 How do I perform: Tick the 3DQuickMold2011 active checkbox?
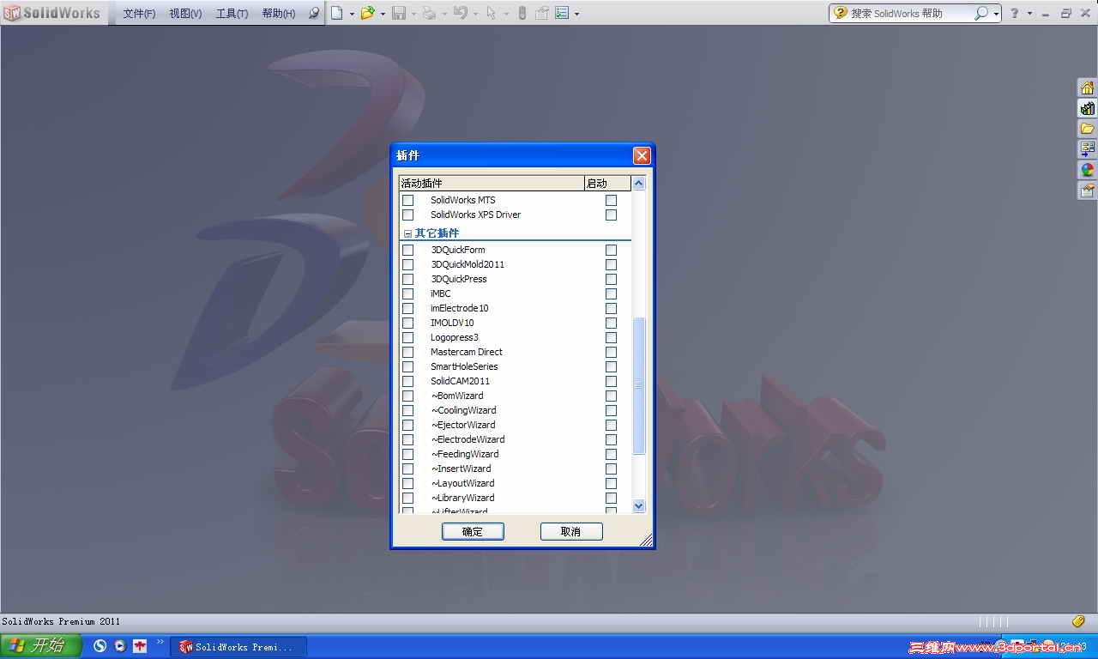(x=407, y=264)
